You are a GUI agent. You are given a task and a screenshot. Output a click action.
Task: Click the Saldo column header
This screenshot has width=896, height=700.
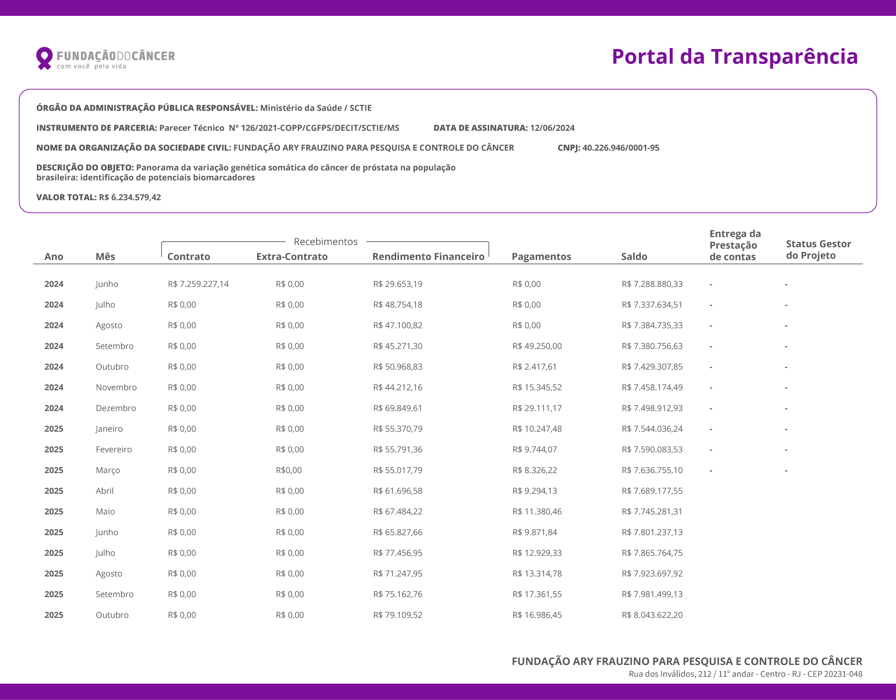pos(634,257)
